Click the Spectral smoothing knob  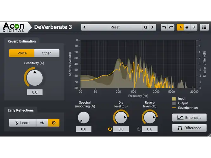pyautogui.click(x=84, y=118)
